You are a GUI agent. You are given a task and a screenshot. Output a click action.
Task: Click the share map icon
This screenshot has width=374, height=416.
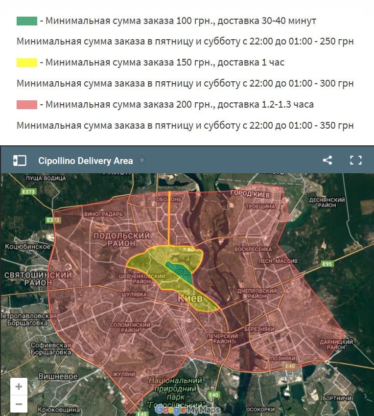point(327,160)
